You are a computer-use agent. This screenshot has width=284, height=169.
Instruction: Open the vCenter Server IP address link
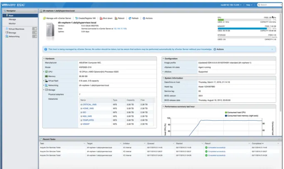[120, 29]
